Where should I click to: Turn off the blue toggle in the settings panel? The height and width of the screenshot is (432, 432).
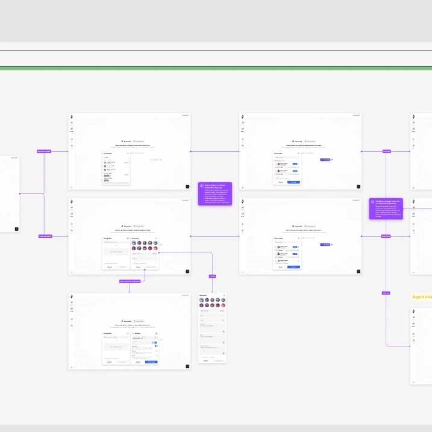(156, 346)
